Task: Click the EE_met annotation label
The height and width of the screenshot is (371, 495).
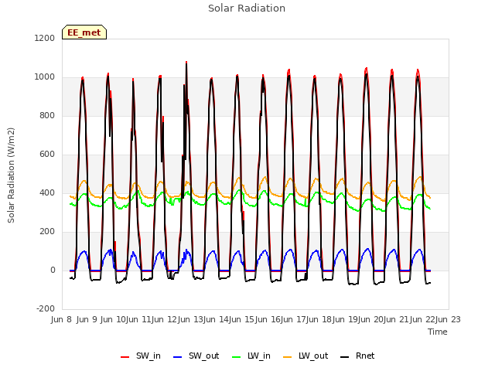Action: (84, 32)
